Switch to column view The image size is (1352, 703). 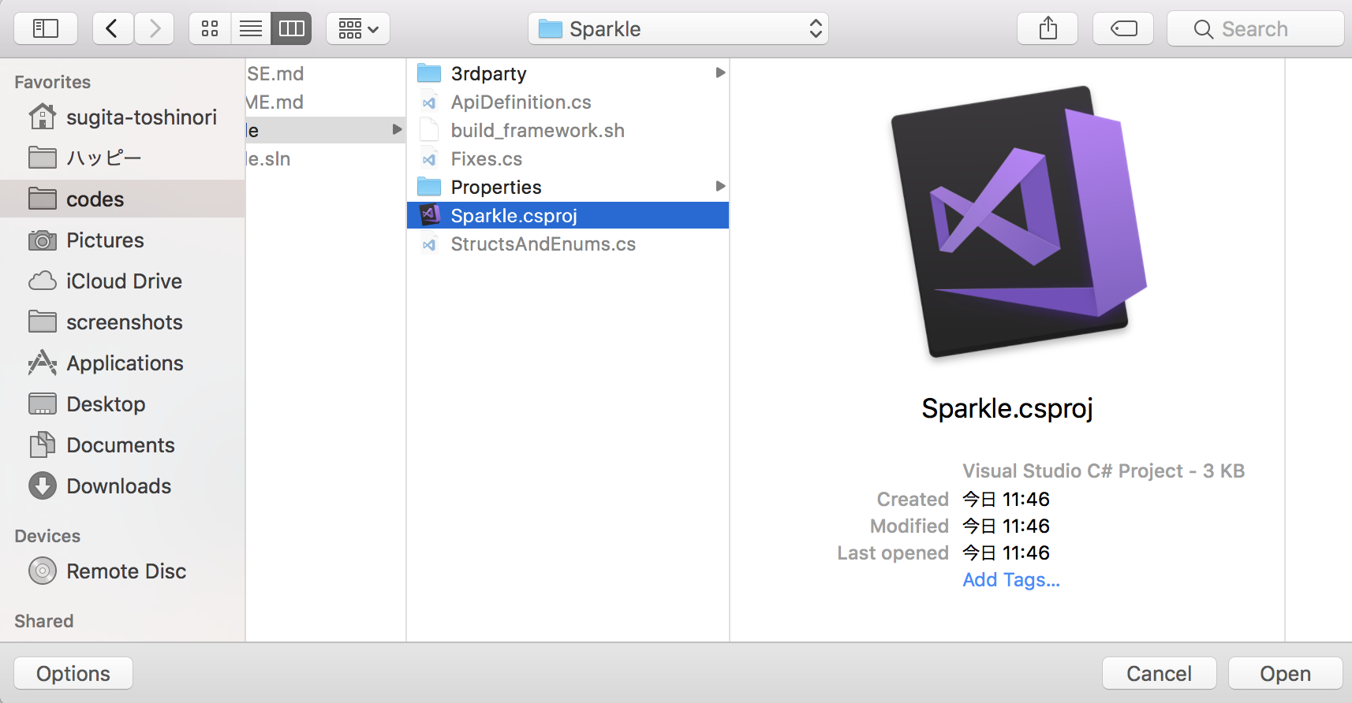(292, 29)
